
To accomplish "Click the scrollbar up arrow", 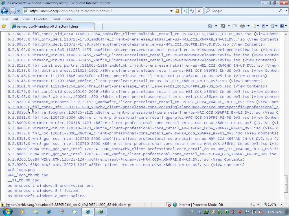I will tap(286, 34).
